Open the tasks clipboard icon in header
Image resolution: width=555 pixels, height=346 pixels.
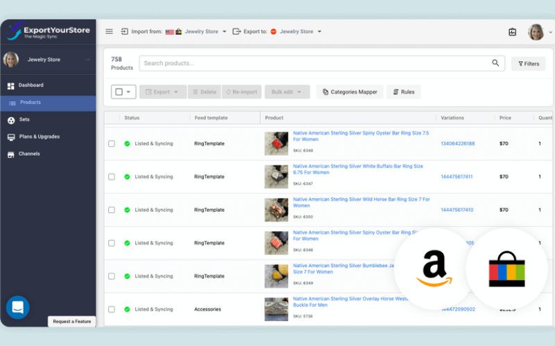click(512, 32)
